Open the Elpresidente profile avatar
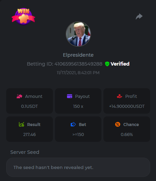 point(78,34)
